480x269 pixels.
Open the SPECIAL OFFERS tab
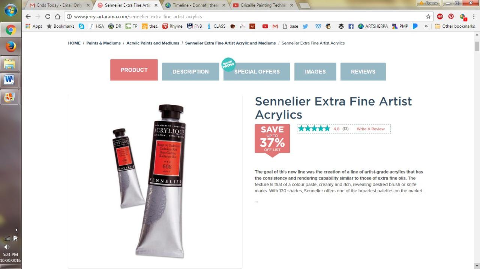(257, 71)
